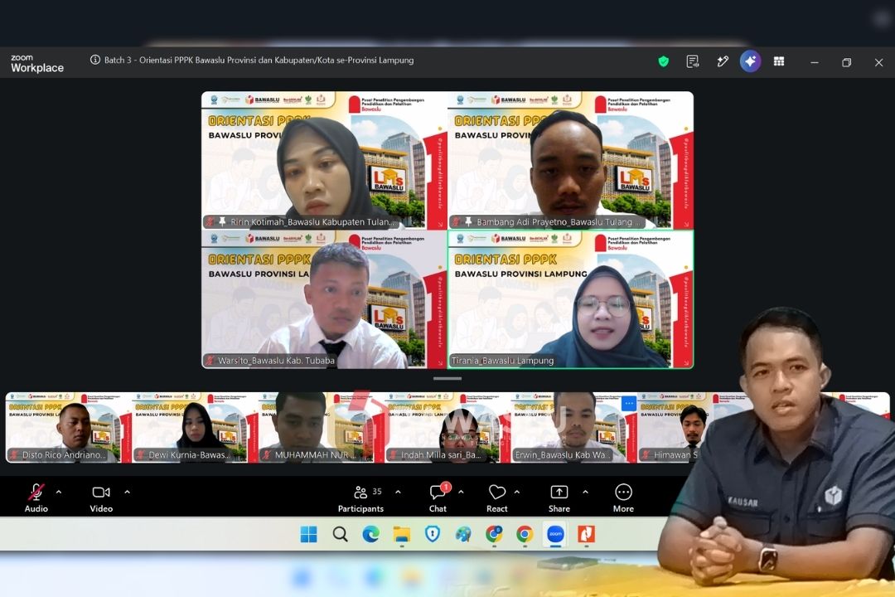Select Erwin's thumbnail in the strip
895x597 pixels.
coord(573,427)
